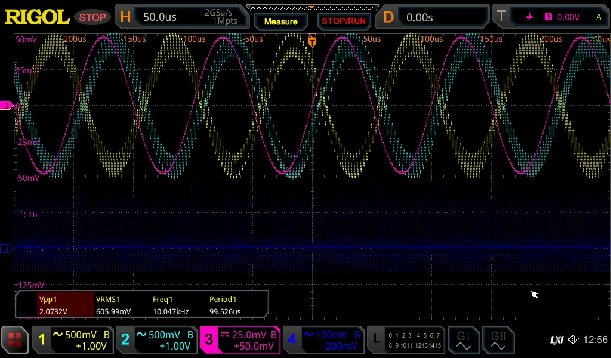Click the waveform memory position bar
Screen dimensions: 611x358
coord(313,8)
